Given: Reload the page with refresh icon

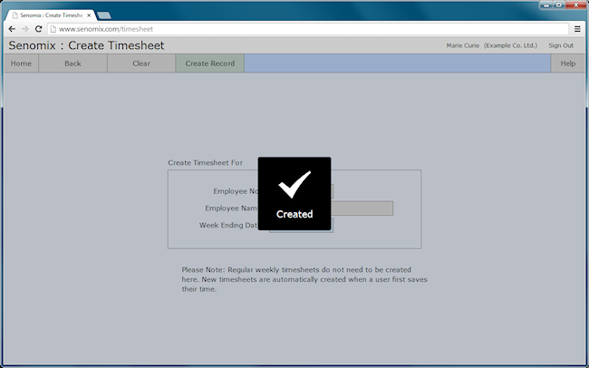Looking at the screenshot, I should (38, 29).
